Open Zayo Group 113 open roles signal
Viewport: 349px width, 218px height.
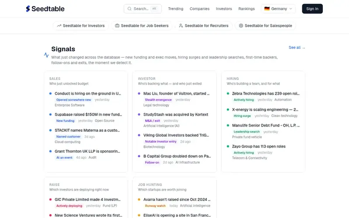[259, 146]
